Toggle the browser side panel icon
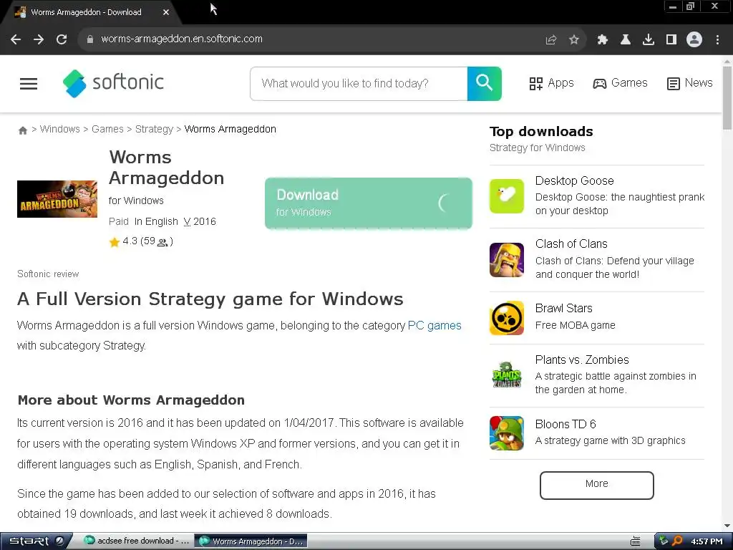This screenshot has width=733, height=550. (x=671, y=40)
